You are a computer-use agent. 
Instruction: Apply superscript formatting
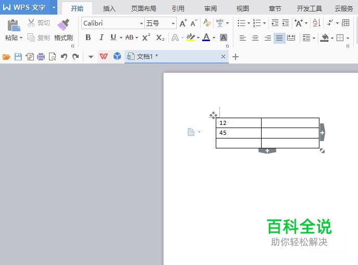tap(146, 37)
